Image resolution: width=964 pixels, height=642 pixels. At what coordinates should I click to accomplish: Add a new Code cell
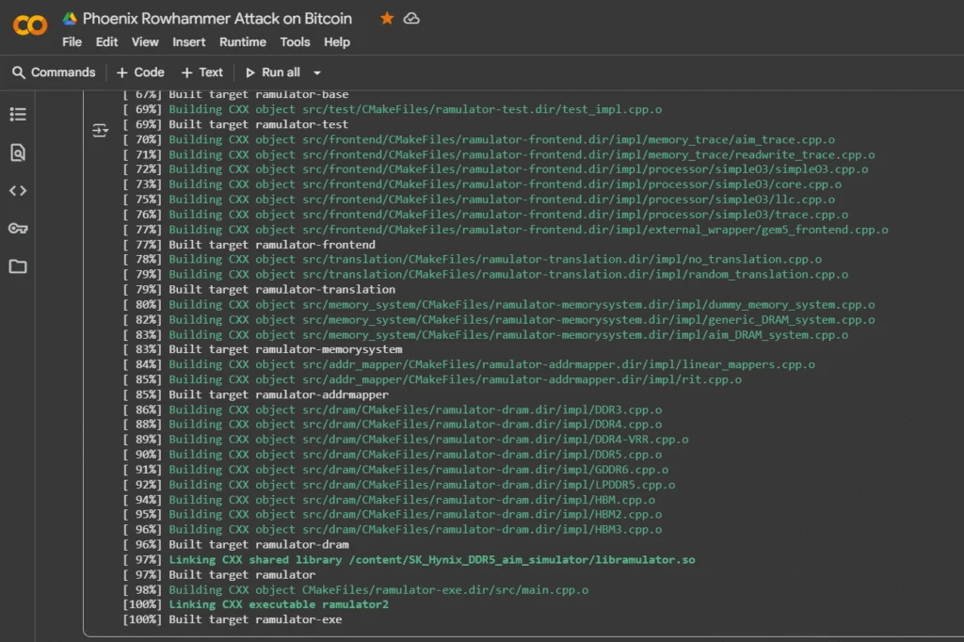140,72
